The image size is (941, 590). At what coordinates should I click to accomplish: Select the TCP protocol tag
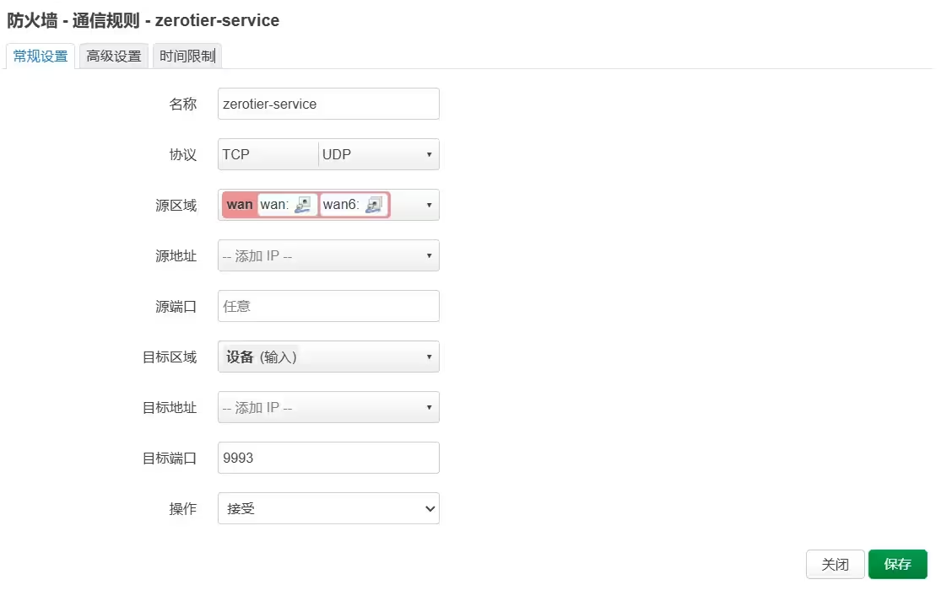coord(236,155)
